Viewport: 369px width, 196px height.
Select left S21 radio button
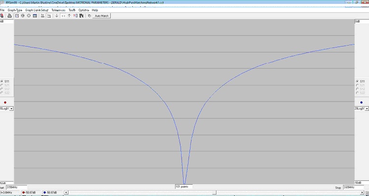point(2,85)
